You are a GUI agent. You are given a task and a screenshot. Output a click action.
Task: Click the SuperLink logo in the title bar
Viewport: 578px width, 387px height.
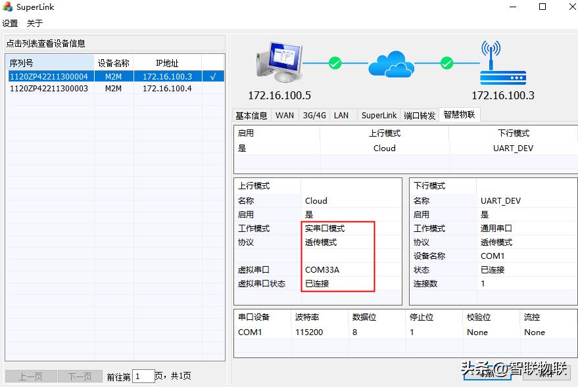(x=9, y=7)
